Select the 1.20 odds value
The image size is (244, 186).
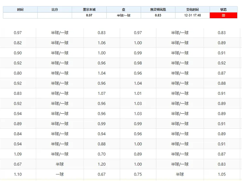(x=102, y=164)
